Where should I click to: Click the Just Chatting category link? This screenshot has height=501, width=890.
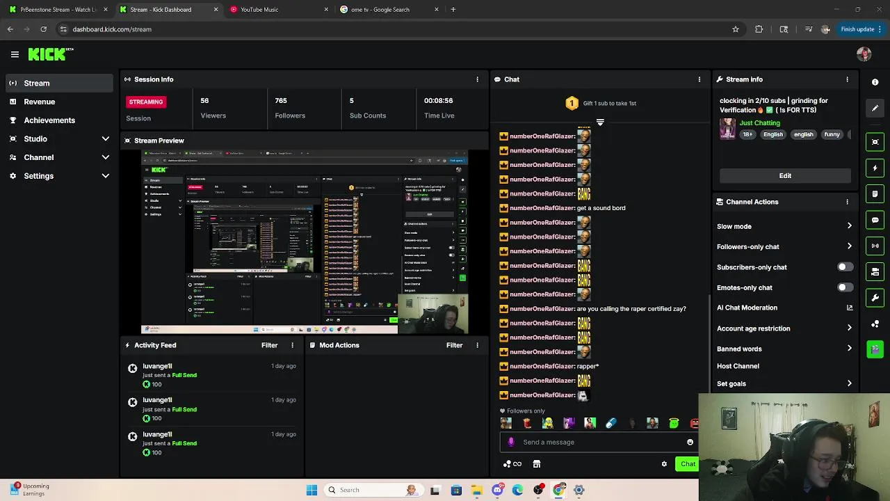click(759, 123)
